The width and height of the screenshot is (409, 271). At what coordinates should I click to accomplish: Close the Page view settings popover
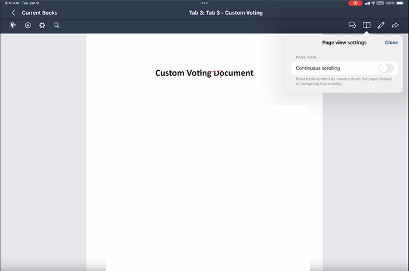(x=391, y=43)
